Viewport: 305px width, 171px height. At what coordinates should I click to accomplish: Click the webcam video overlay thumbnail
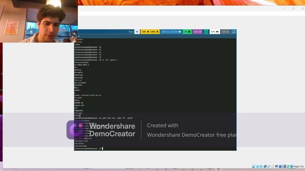point(39,21)
